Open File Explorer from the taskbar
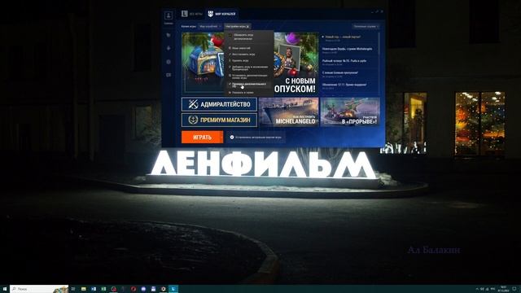The height and width of the screenshot is (293, 521). [x=83, y=289]
